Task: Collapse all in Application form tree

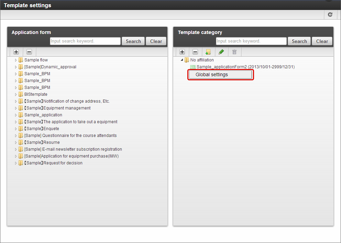Action: 29,52
